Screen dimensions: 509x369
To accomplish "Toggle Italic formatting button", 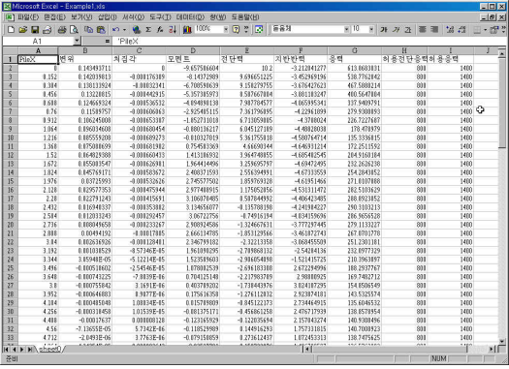I will [396, 30].
